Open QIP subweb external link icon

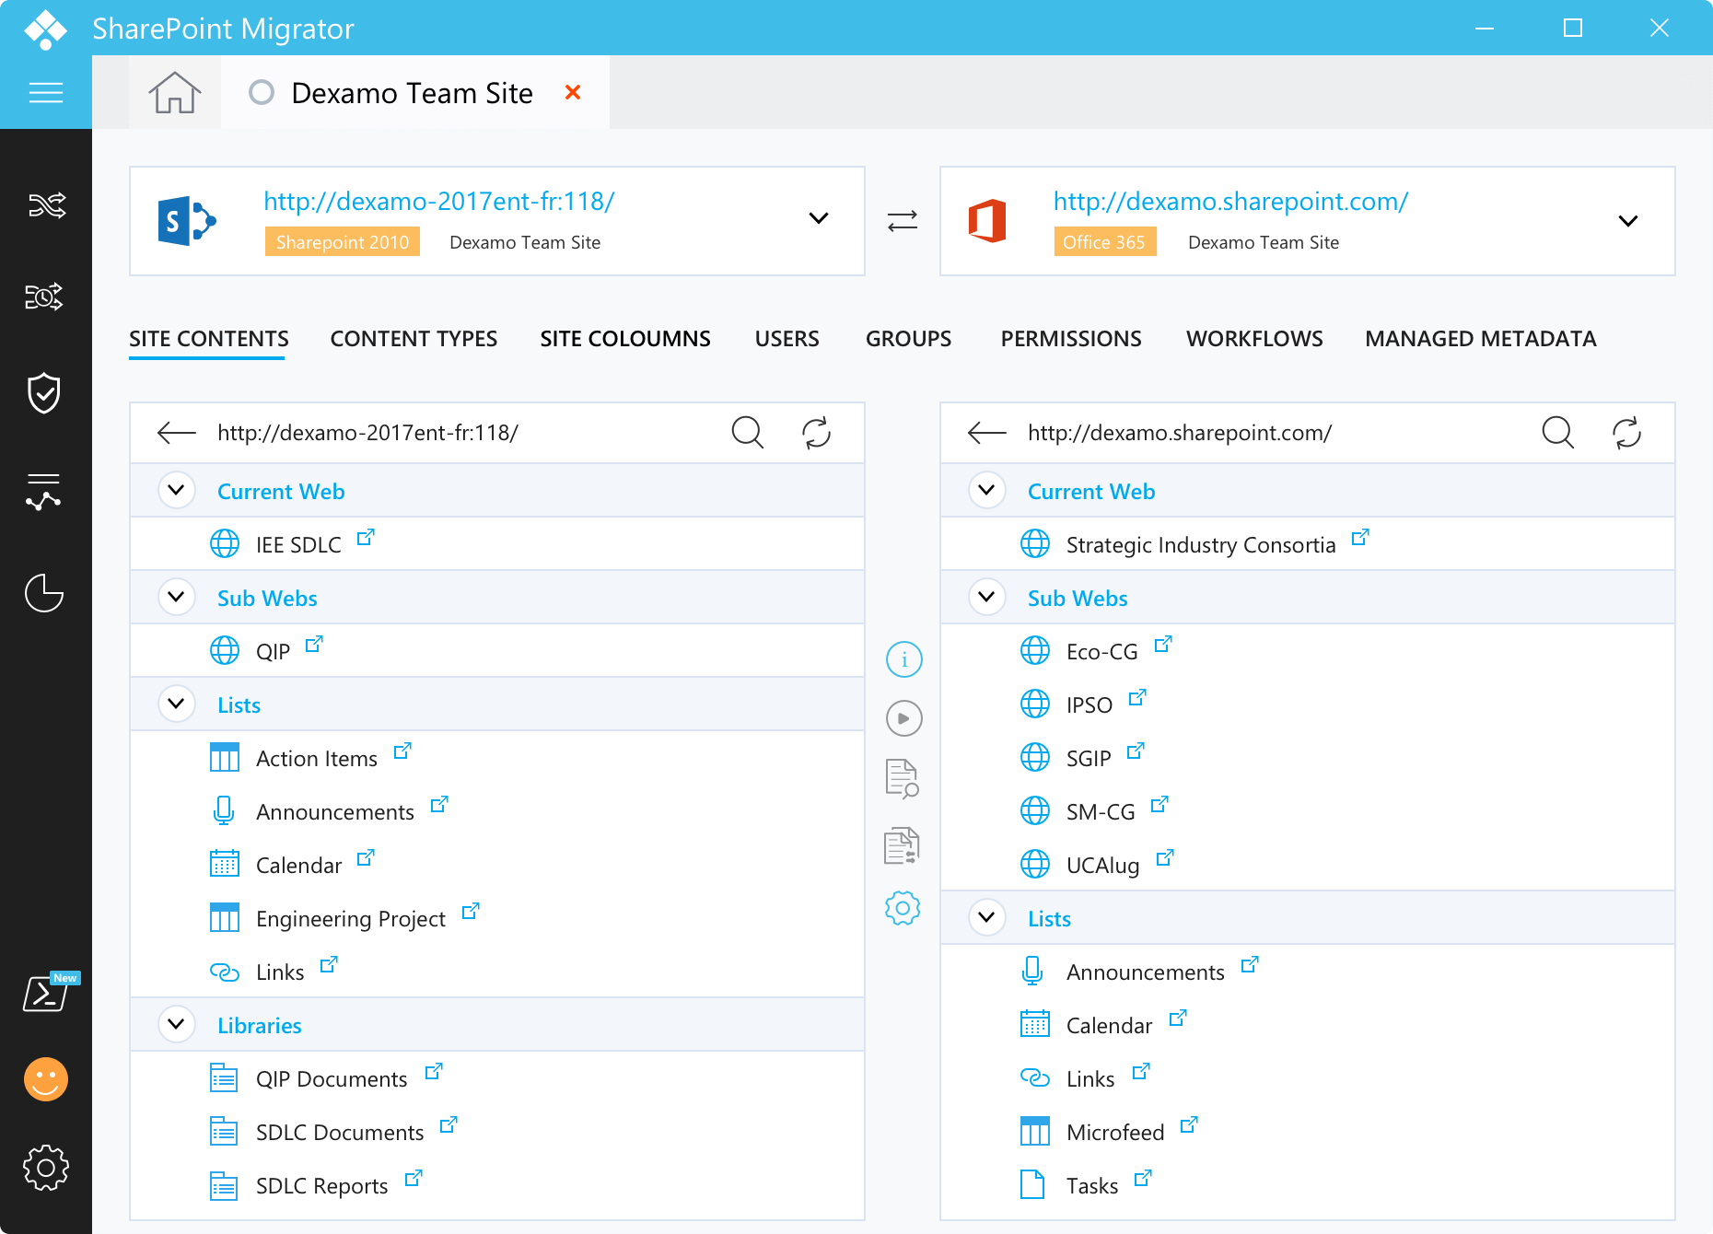tap(314, 644)
